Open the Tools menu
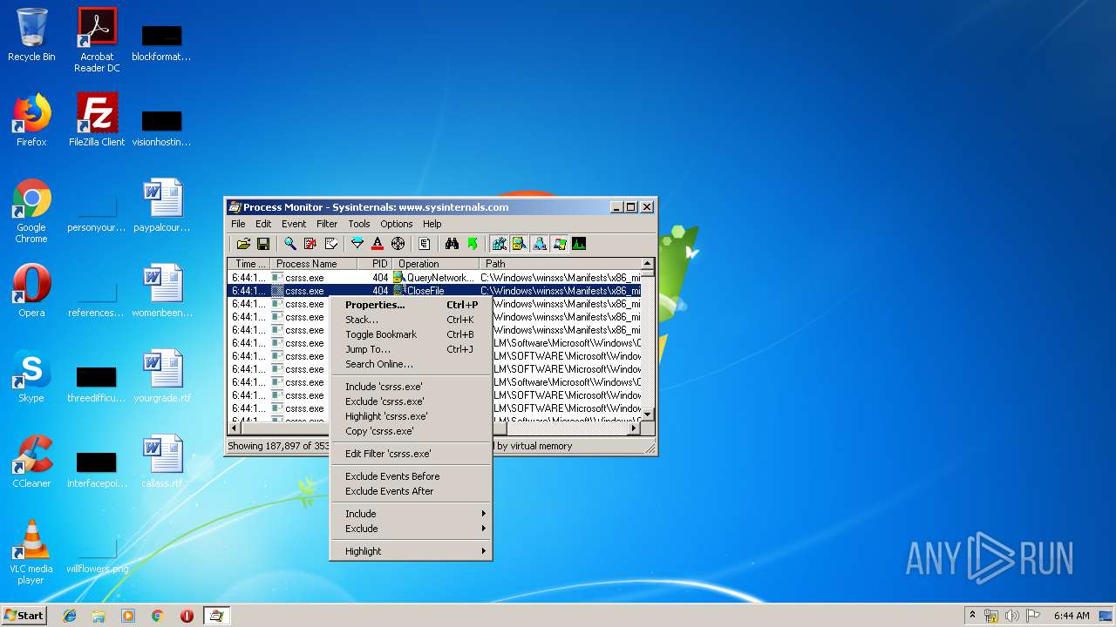 359,224
